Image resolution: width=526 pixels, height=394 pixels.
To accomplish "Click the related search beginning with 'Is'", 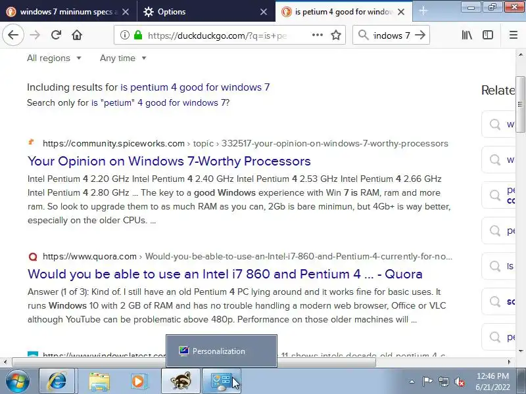I will (499, 266).
